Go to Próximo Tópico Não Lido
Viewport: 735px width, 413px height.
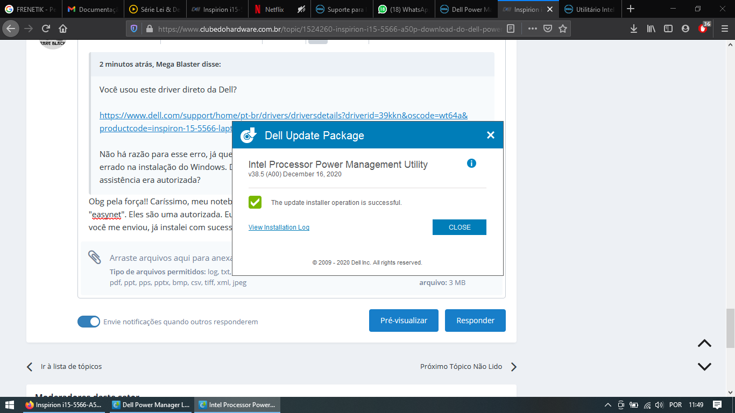[x=468, y=367]
